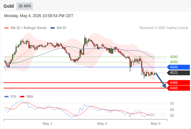The height and width of the screenshot is (129, 191).
Task: Select the blue 4542 pivot price tag
Action: 178,67
